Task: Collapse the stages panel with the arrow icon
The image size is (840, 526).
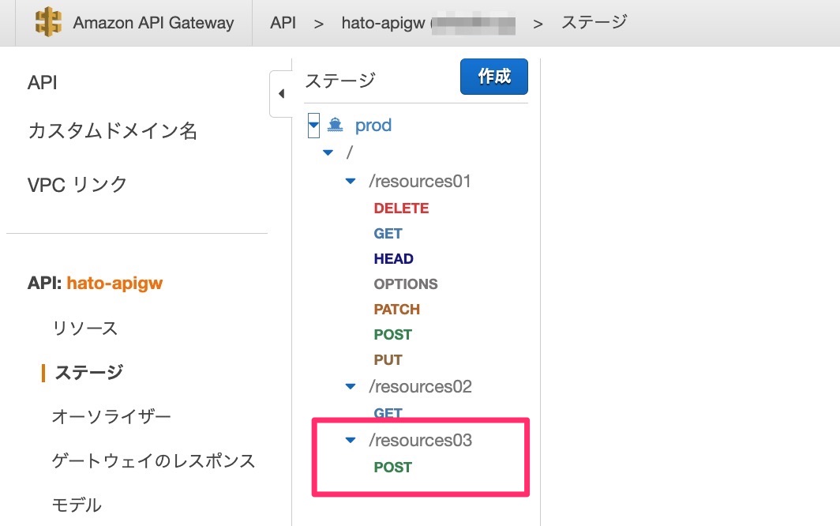Action: [281, 93]
